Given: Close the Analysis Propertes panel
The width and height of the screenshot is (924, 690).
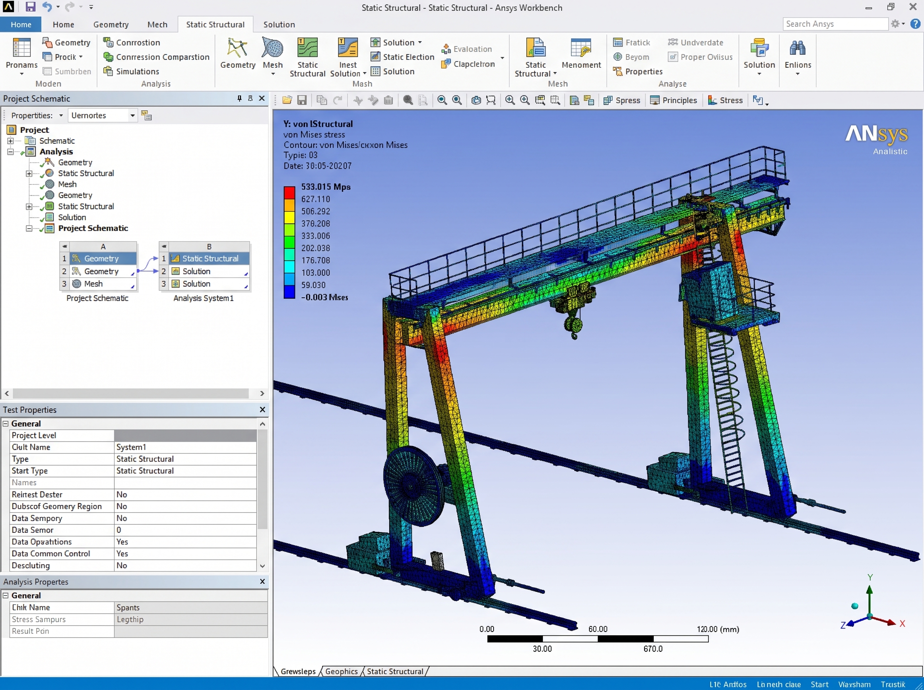Looking at the screenshot, I should (262, 581).
